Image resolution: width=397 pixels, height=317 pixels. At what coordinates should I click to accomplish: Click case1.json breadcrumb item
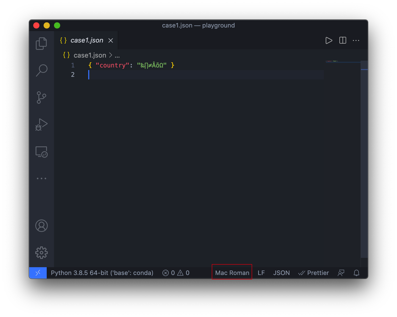[x=90, y=55]
